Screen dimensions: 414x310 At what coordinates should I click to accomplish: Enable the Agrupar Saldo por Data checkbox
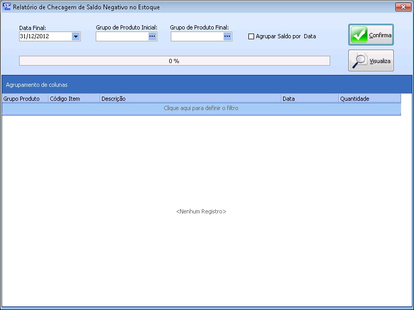point(252,37)
